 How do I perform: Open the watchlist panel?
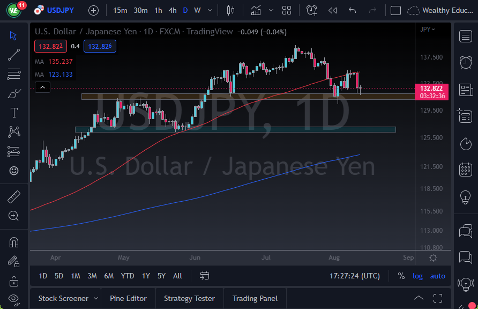pyautogui.click(x=466, y=36)
